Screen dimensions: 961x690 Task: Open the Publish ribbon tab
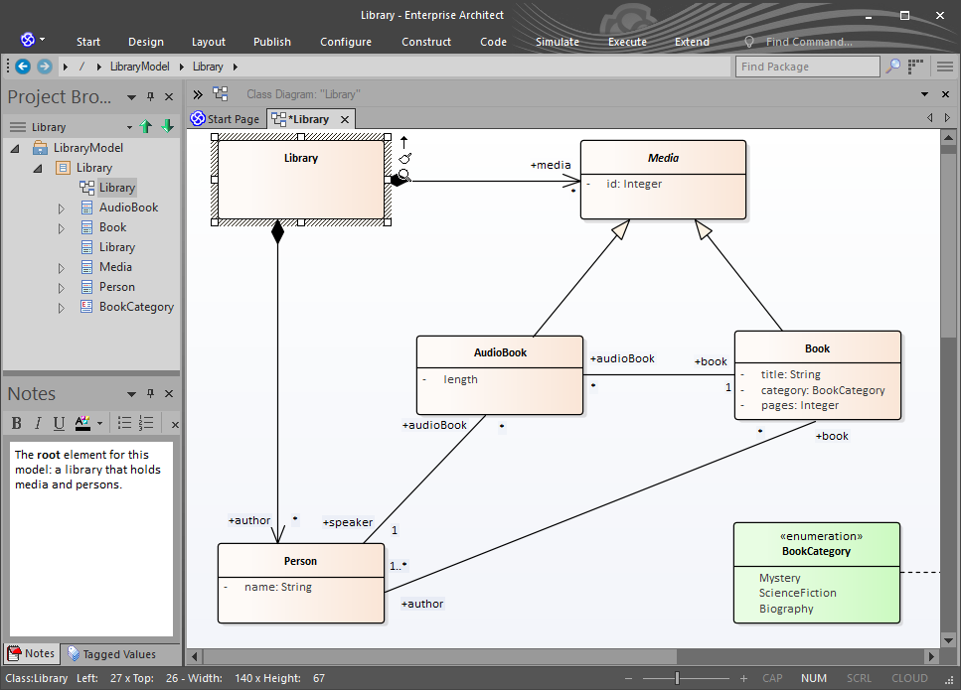[272, 42]
